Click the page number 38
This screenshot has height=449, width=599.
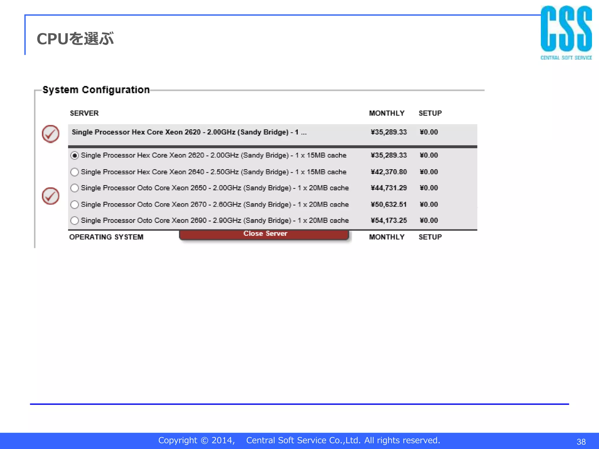581,442
